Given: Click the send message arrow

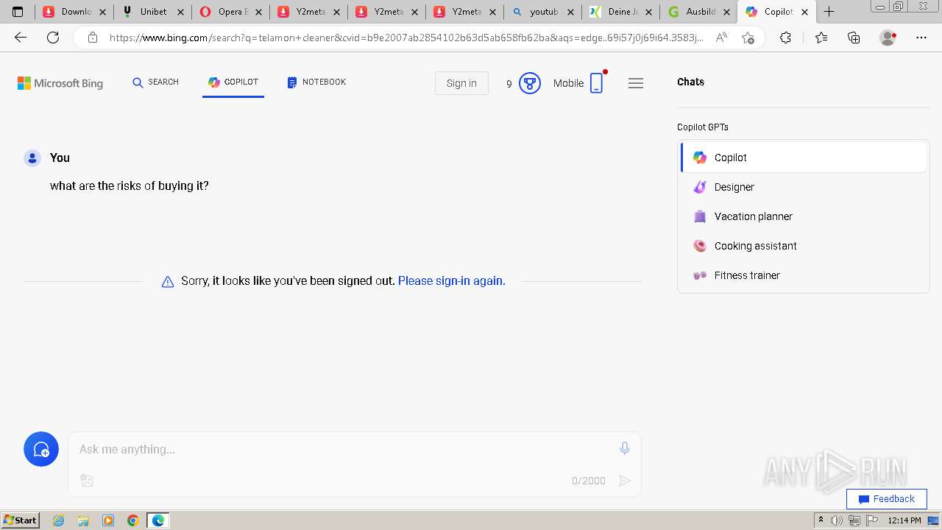Looking at the screenshot, I should (x=624, y=481).
